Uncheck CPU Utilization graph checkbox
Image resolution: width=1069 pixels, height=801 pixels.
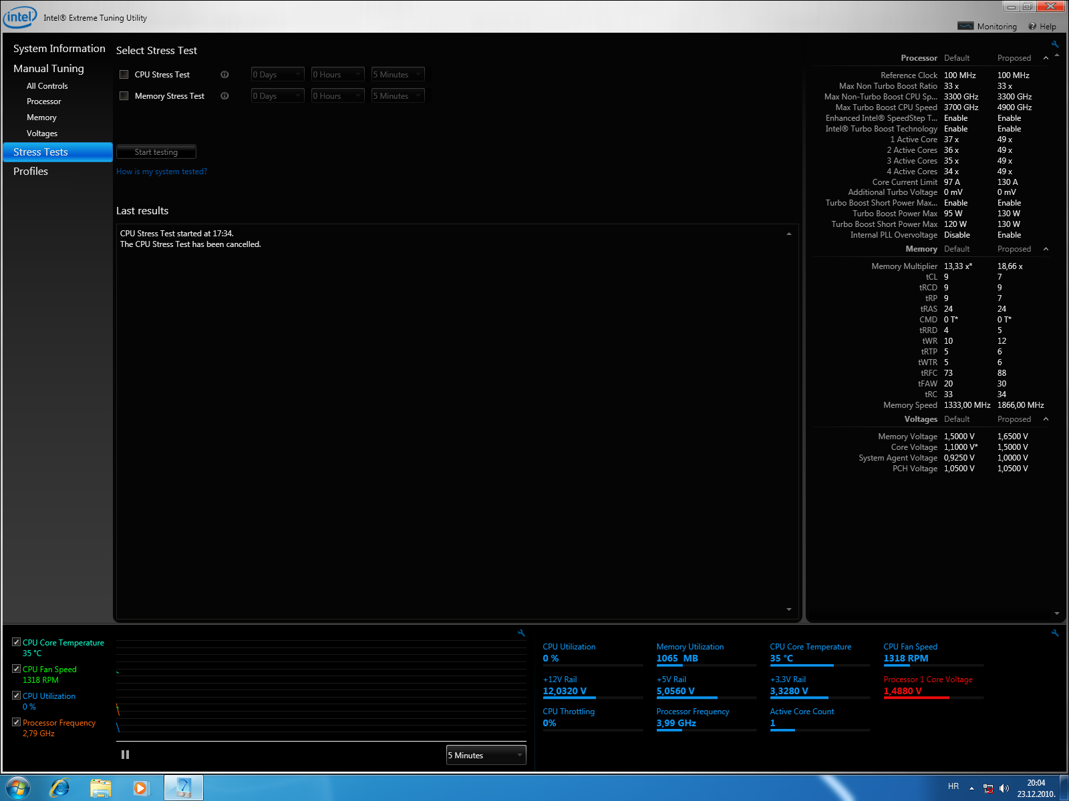[16, 696]
